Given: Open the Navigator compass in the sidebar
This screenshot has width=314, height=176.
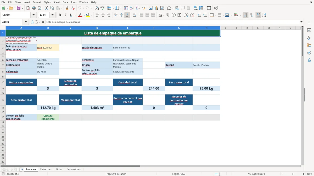Looking at the screenshot, I should [x=309, y=53].
